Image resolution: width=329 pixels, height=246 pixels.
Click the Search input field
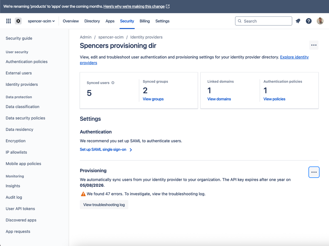263,21
